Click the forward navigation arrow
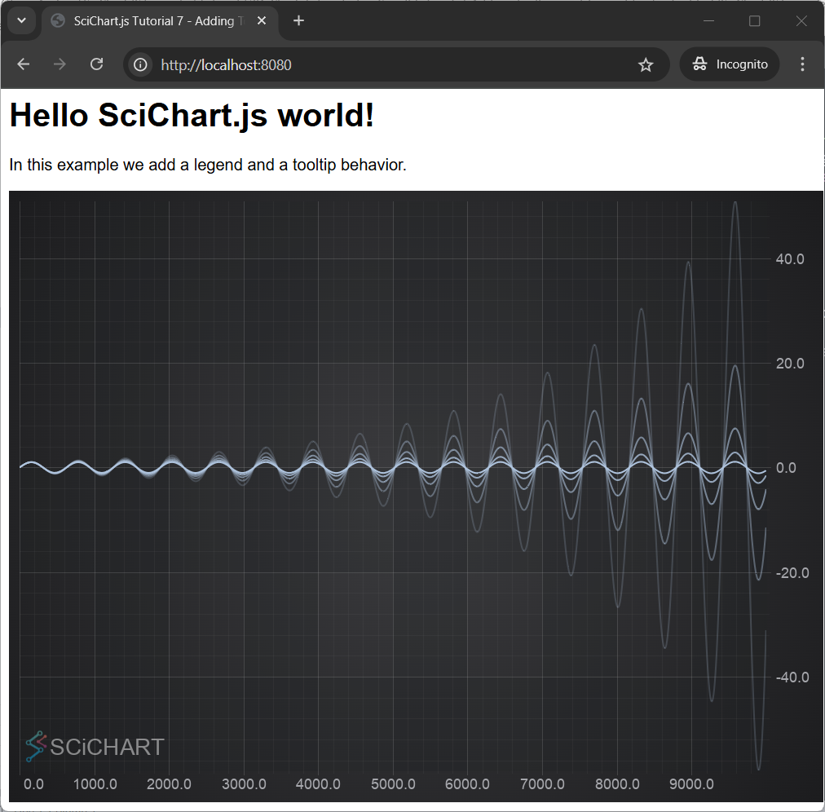Image resolution: width=825 pixels, height=812 pixels. click(x=60, y=64)
